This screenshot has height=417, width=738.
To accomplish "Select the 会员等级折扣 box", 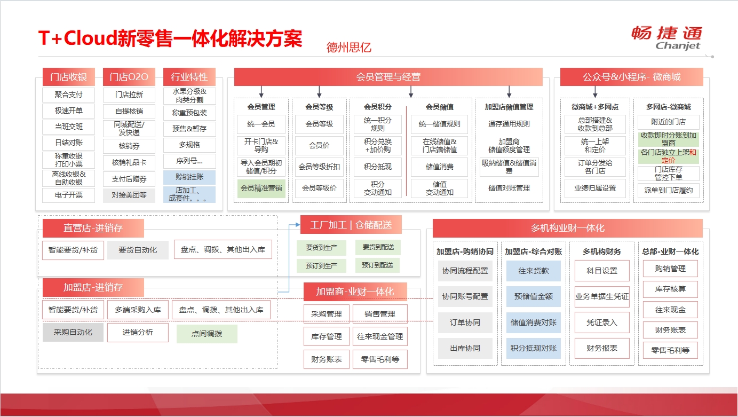I will [319, 167].
